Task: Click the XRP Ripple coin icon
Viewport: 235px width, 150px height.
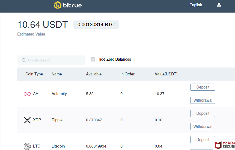Action: [27, 120]
